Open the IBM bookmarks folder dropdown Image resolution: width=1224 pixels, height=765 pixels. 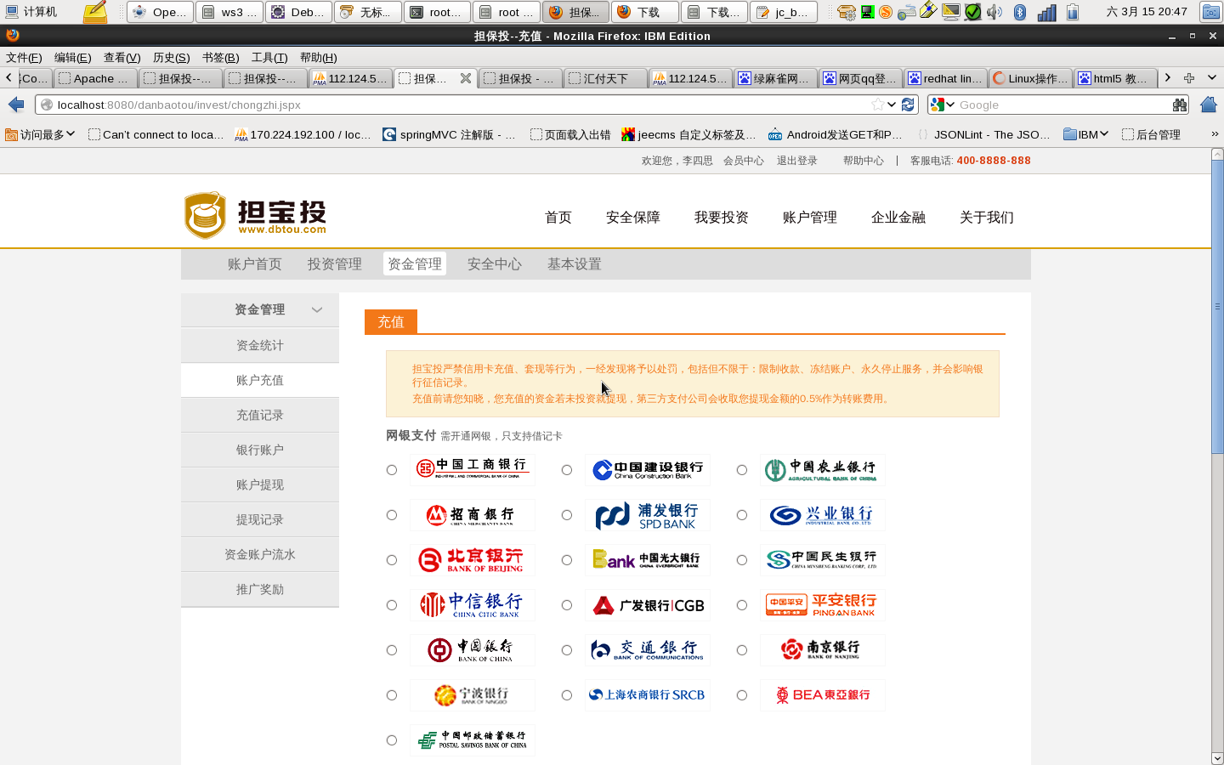coord(1085,134)
